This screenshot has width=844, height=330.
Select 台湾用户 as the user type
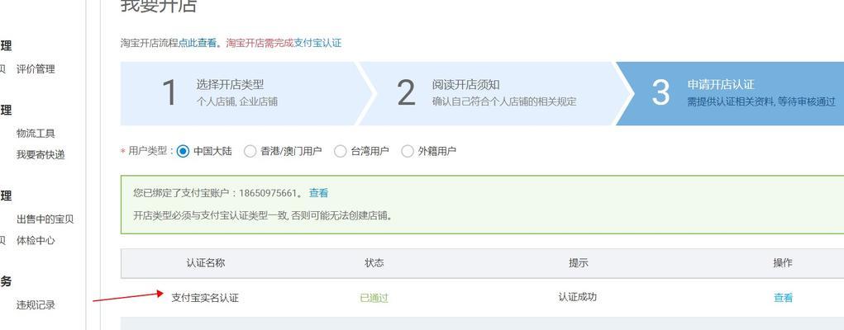(x=341, y=151)
